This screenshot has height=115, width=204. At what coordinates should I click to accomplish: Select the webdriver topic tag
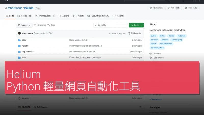pyautogui.click(x=182, y=36)
